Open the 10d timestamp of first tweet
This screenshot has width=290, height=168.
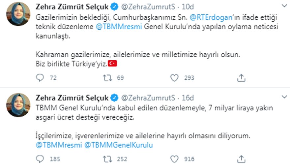point(188,7)
